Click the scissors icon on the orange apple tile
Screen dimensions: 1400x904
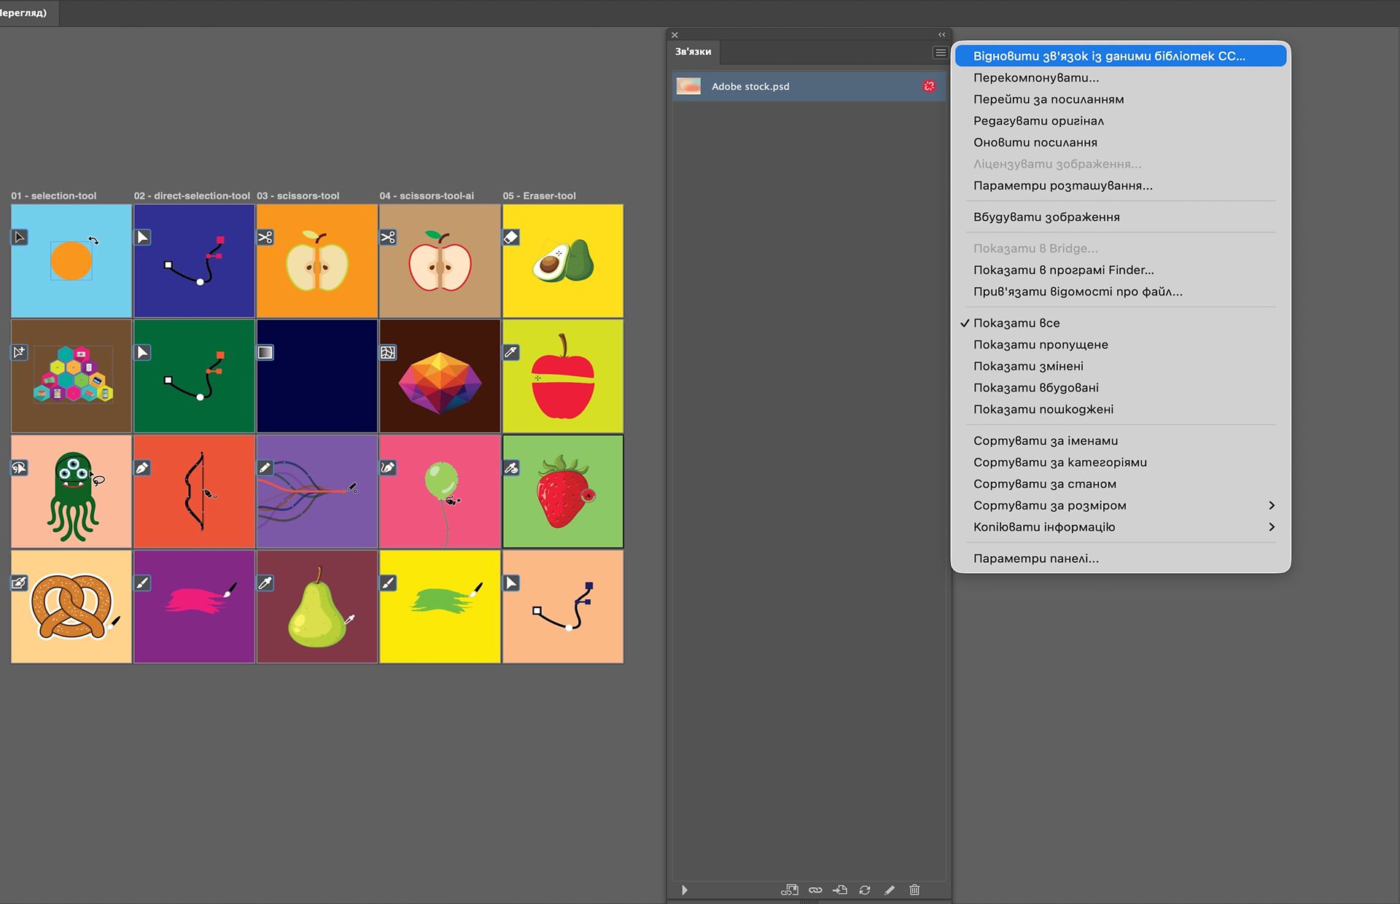tap(265, 237)
